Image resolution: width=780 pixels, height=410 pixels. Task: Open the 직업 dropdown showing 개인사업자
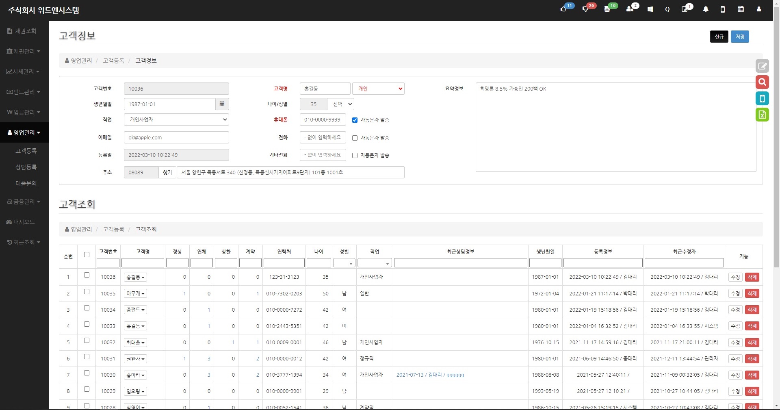pos(176,119)
